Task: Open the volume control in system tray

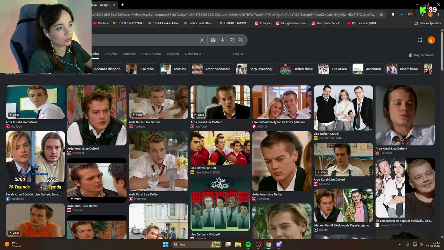Action: (x=420, y=244)
